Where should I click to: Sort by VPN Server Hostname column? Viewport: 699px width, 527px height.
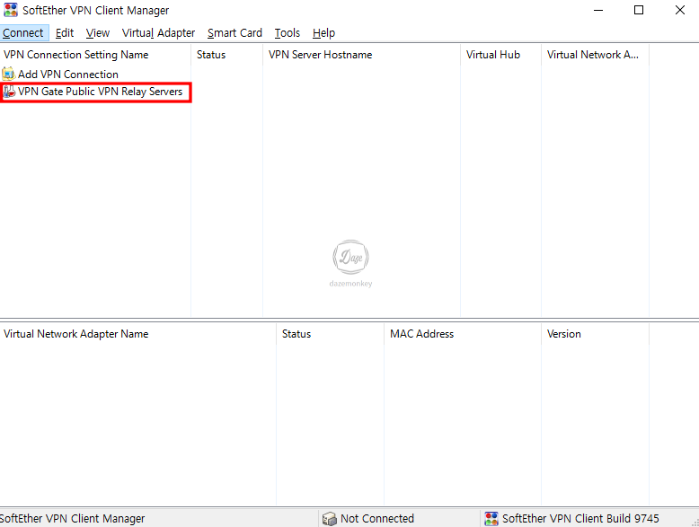coord(361,55)
